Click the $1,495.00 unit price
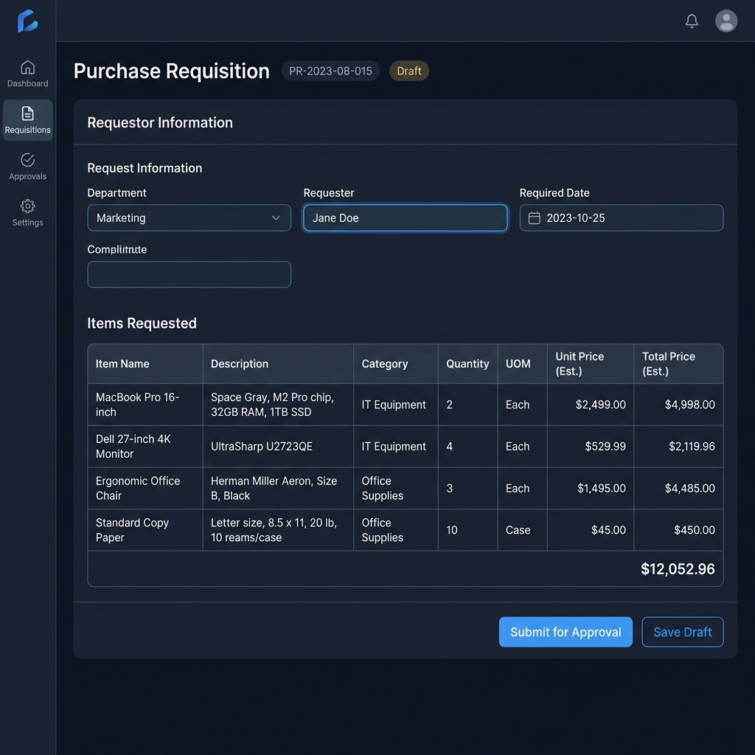The width and height of the screenshot is (755, 755). (x=602, y=488)
